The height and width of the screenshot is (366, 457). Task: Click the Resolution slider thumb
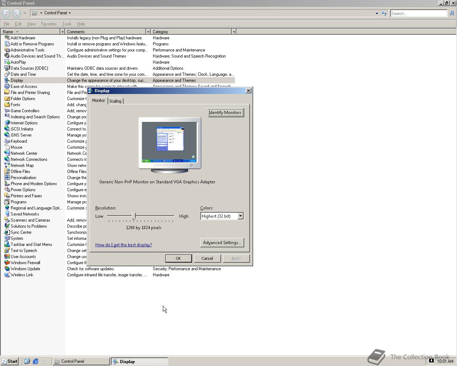134,216
